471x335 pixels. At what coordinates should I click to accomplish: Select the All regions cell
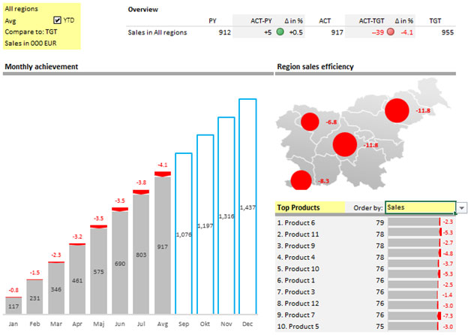click(22, 9)
